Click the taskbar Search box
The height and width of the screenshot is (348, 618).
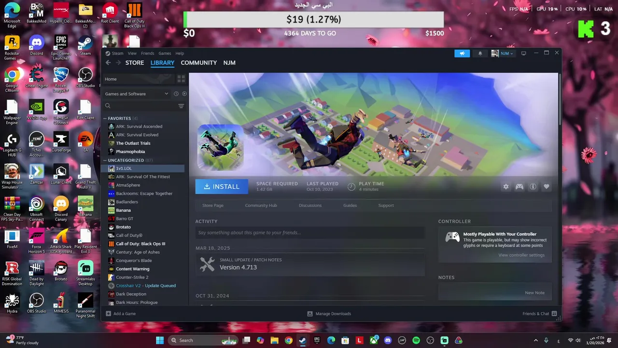203,340
